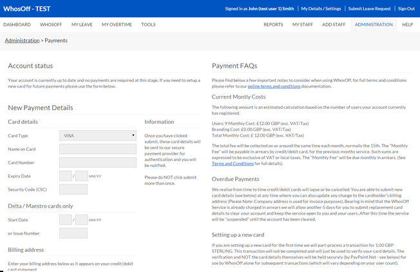The height and width of the screenshot is (272, 420).
Task: Open the Tools menu
Action: (148, 24)
